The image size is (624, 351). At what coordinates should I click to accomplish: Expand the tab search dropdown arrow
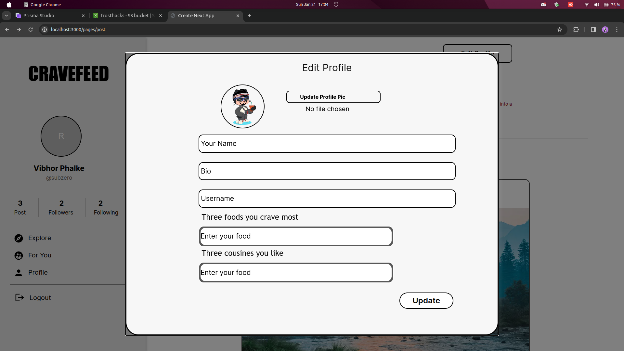click(6, 16)
